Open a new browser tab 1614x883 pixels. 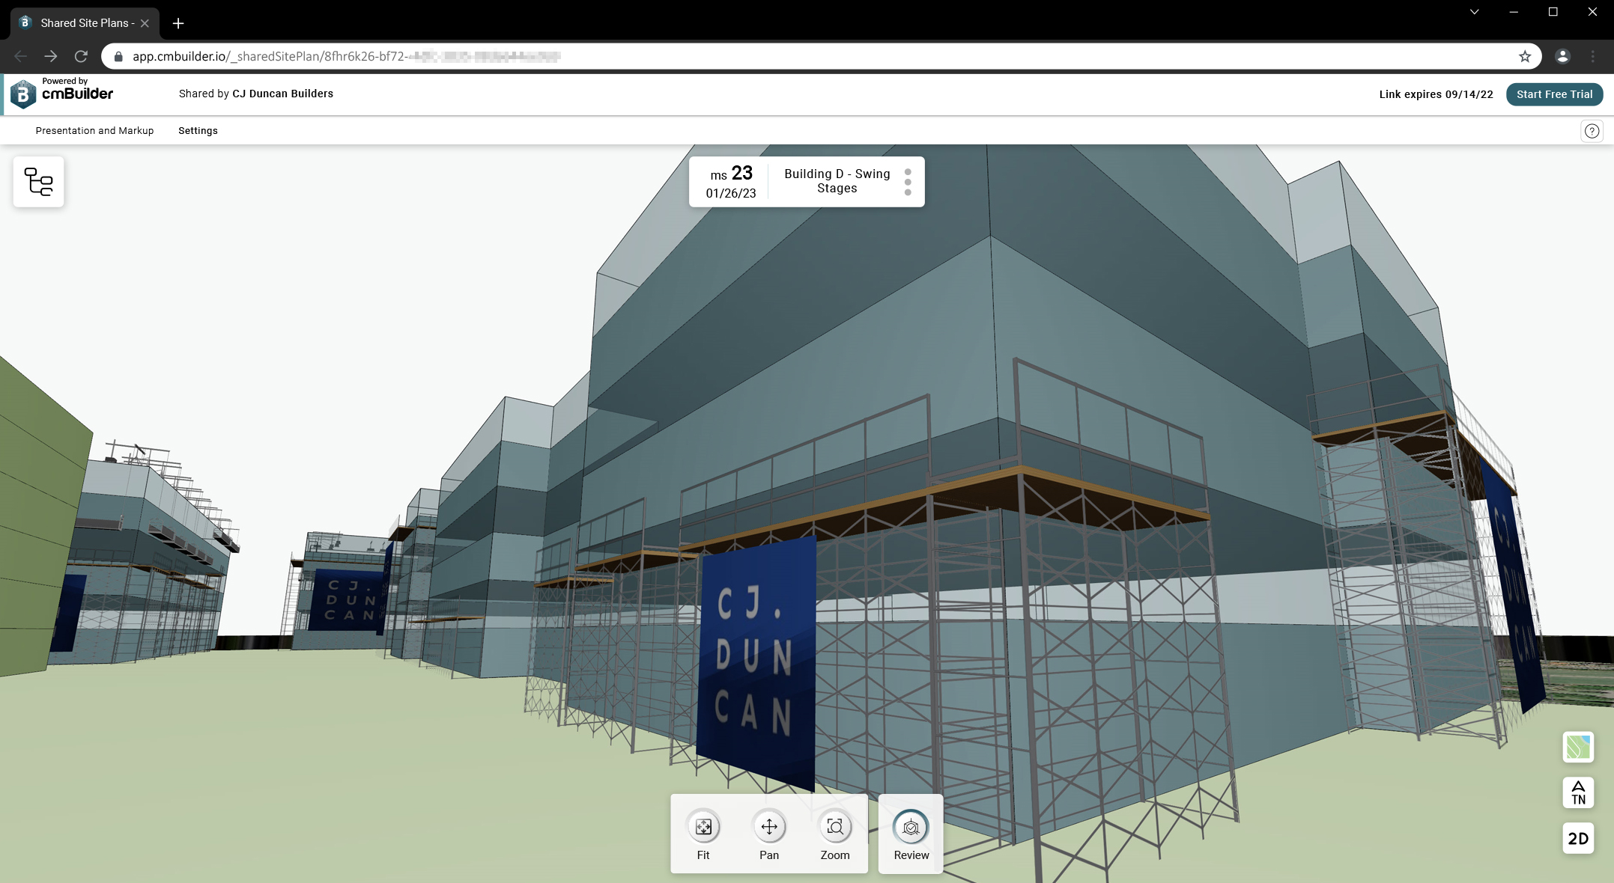coord(178,23)
